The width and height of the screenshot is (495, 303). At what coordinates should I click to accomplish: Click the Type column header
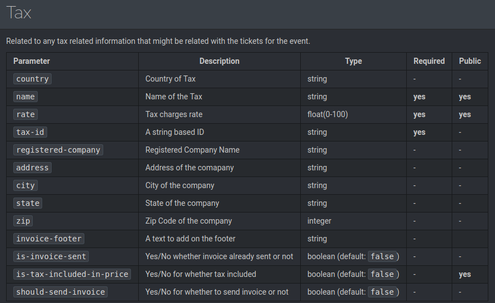[x=353, y=61]
